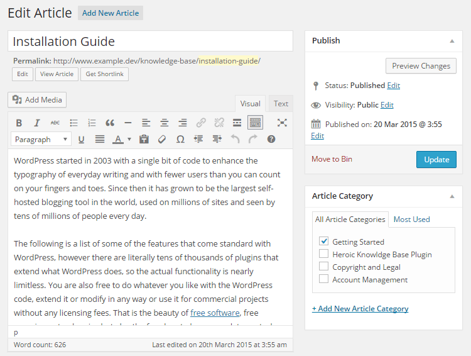This screenshot has width=471, height=356.
Task: Toggle bold formatting in the editor
Action: pos(19,123)
